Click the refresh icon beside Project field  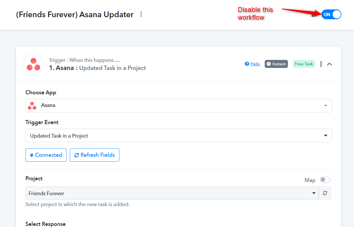(x=325, y=193)
